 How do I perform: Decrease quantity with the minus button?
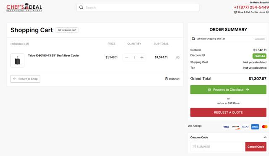pyautogui.click(x=127, y=57)
